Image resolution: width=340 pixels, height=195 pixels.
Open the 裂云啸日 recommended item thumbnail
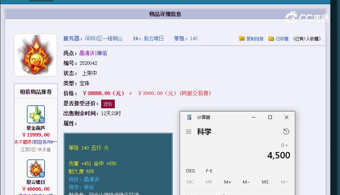36,168
